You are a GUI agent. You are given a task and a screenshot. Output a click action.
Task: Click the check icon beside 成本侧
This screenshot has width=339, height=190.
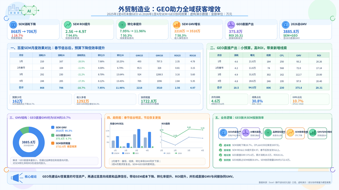click(x=221, y=145)
